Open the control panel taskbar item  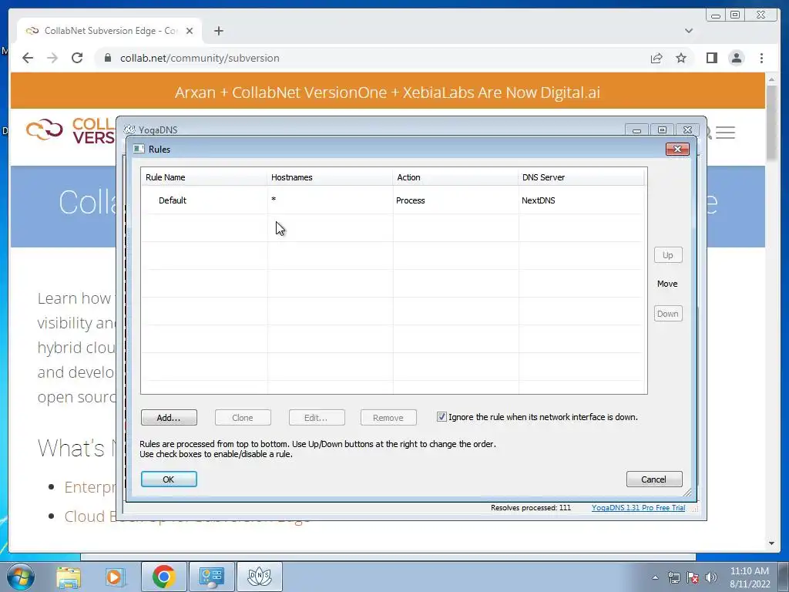click(x=212, y=577)
